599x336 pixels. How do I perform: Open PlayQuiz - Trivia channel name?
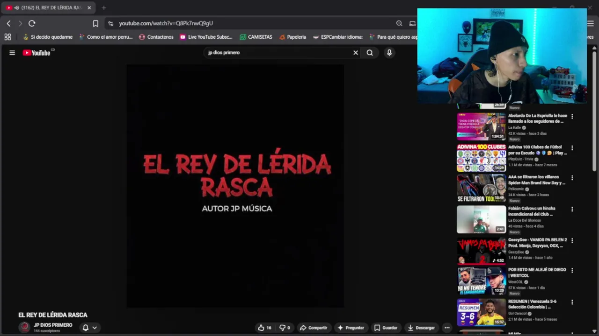pyautogui.click(x=520, y=159)
